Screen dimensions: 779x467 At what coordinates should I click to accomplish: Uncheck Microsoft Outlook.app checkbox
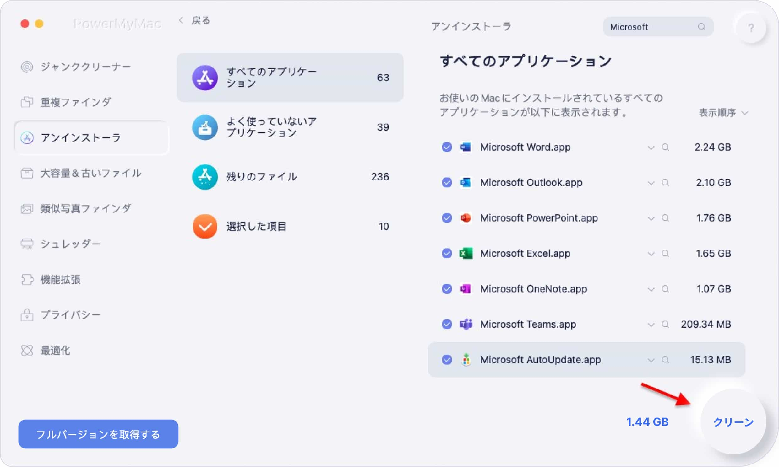(x=447, y=183)
